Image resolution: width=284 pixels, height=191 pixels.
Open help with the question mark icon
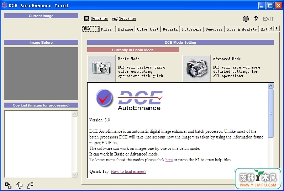tap(256, 19)
